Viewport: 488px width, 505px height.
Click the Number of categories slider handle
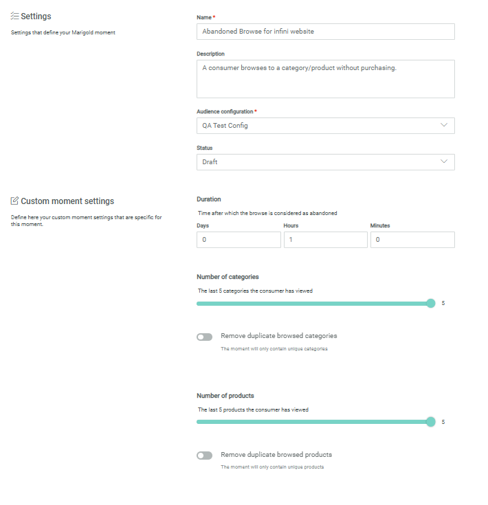pos(431,303)
